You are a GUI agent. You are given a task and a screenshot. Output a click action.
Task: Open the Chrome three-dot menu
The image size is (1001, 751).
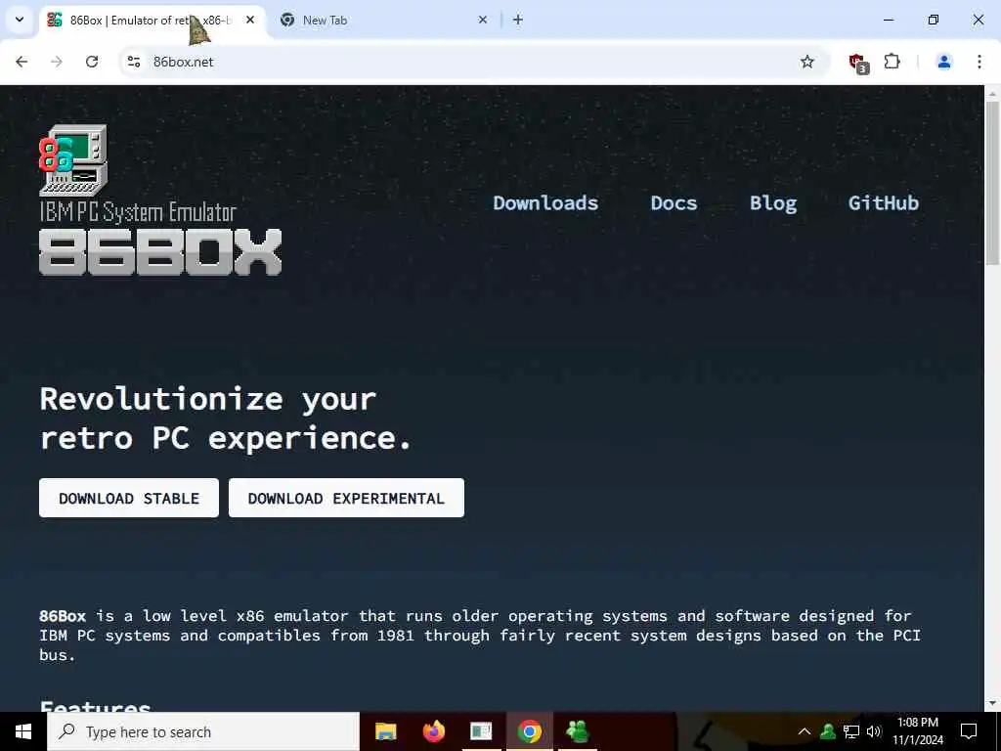pyautogui.click(x=979, y=62)
